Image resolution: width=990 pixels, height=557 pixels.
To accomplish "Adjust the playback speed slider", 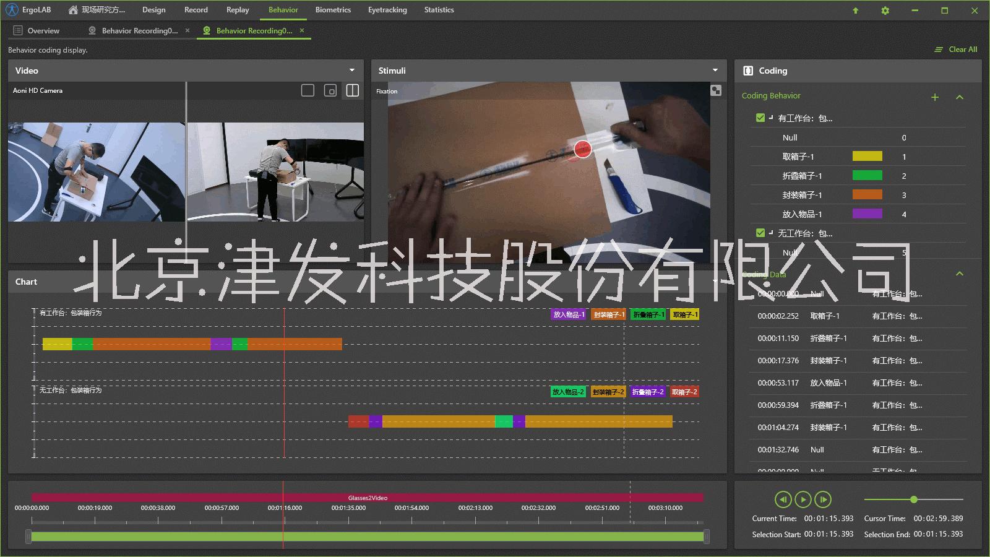I will point(913,499).
